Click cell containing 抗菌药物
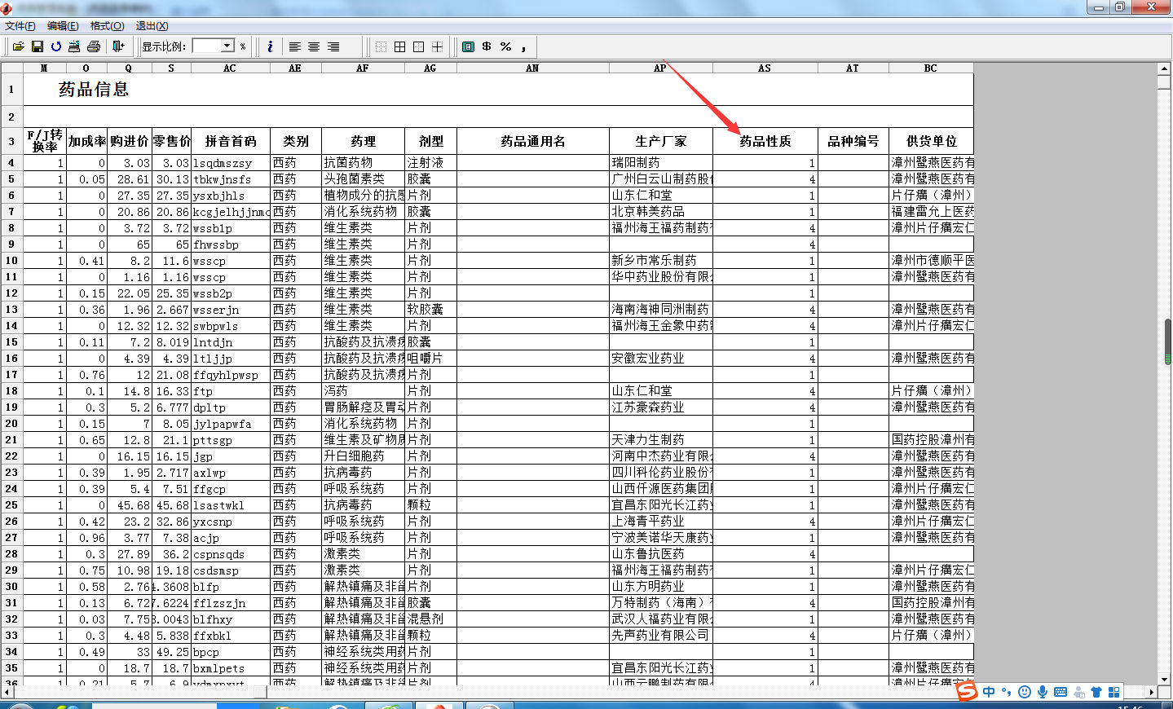This screenshot has height=709, width=1173. pyautogui.click(x=364, y=163)
